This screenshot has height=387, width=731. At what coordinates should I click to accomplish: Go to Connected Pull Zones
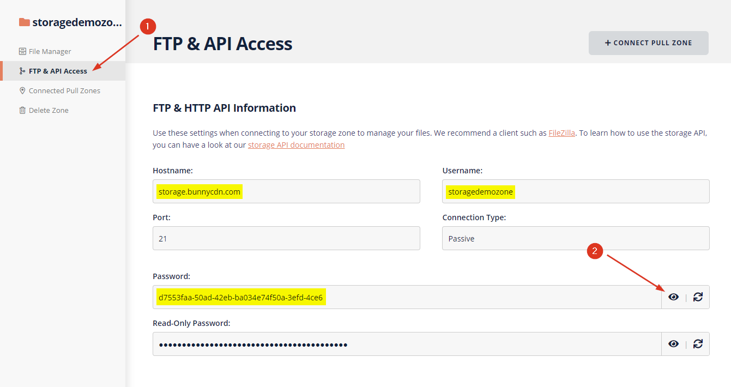[64, 90]
